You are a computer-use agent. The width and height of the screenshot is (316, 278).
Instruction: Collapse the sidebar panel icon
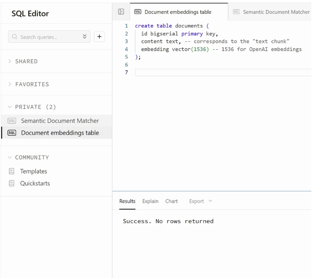[x=121, y=12]
